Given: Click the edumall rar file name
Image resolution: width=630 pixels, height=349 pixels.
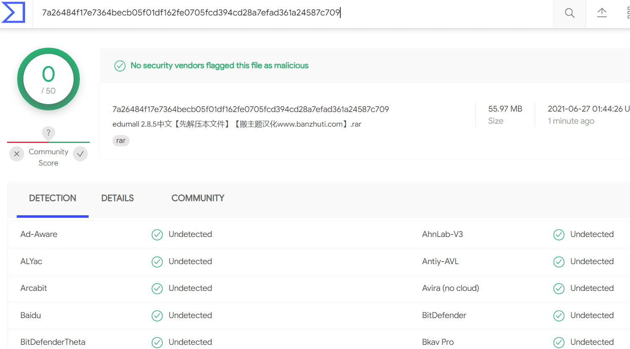Looking at the screenshot, I should (237, 124).
